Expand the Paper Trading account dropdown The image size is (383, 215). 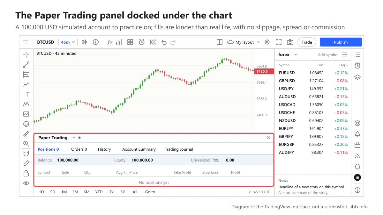(73, 138)
